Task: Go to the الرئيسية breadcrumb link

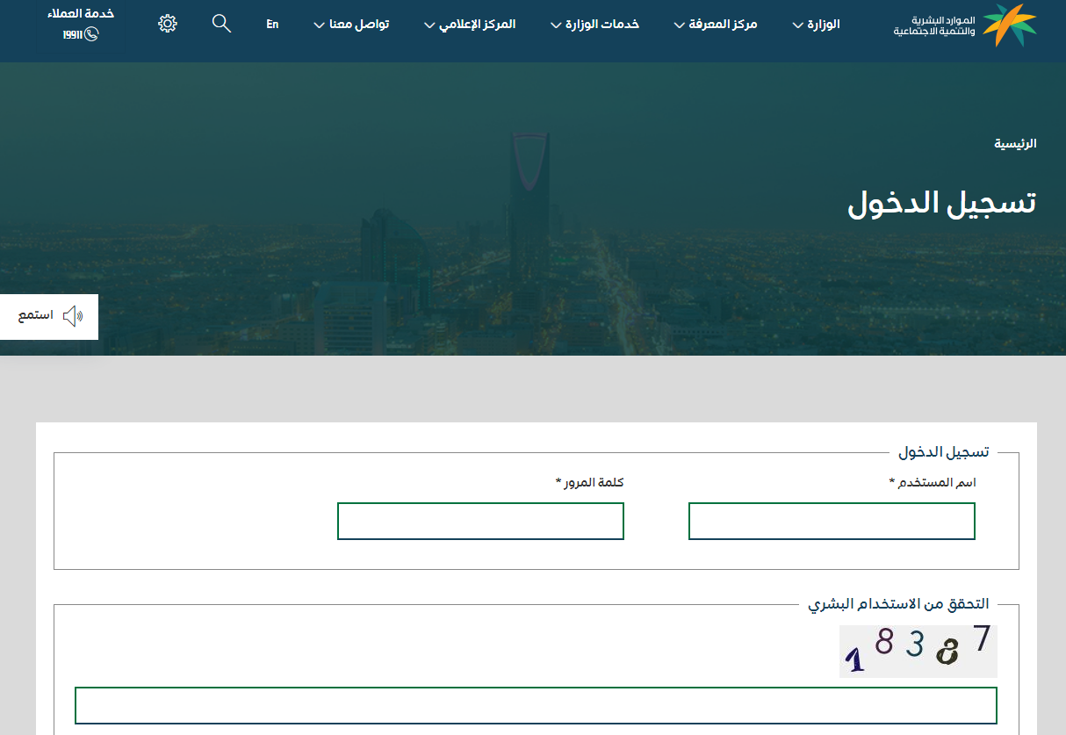Action: click(x=1015, y=143)
